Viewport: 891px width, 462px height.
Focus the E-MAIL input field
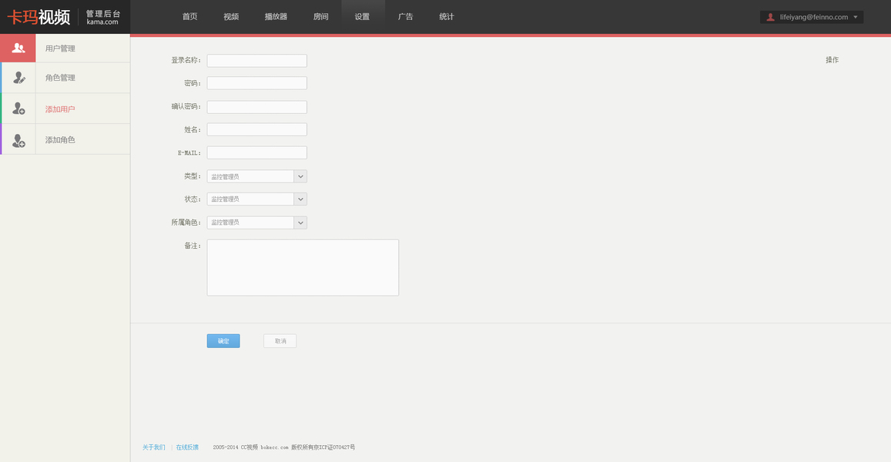click(257, 153)
